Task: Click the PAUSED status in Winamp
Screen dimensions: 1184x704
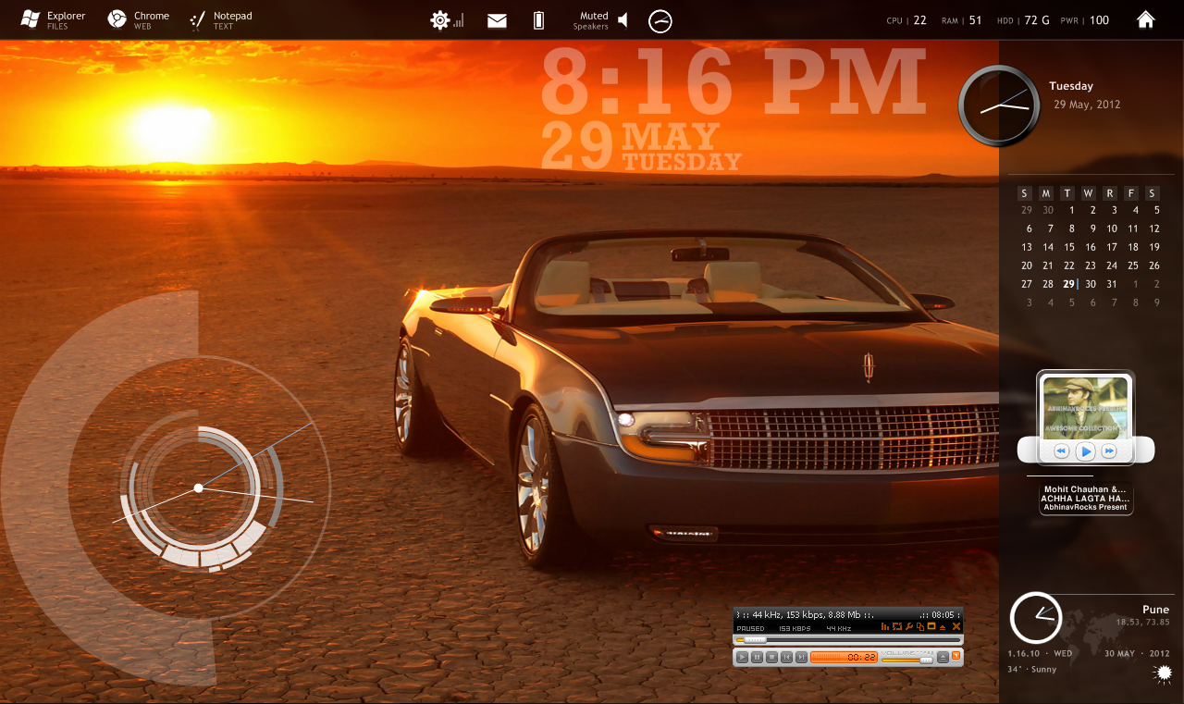Action: pos(750,629)
